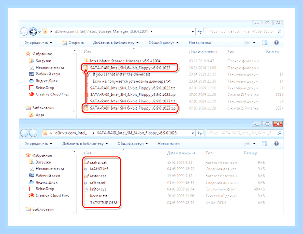303x234 pixels.
Task: Open RebusDrop in the upper window sidebar
Action: pos(42,88)
